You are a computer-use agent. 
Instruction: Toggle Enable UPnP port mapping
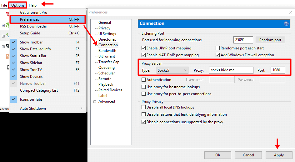(x=143, y=48)
